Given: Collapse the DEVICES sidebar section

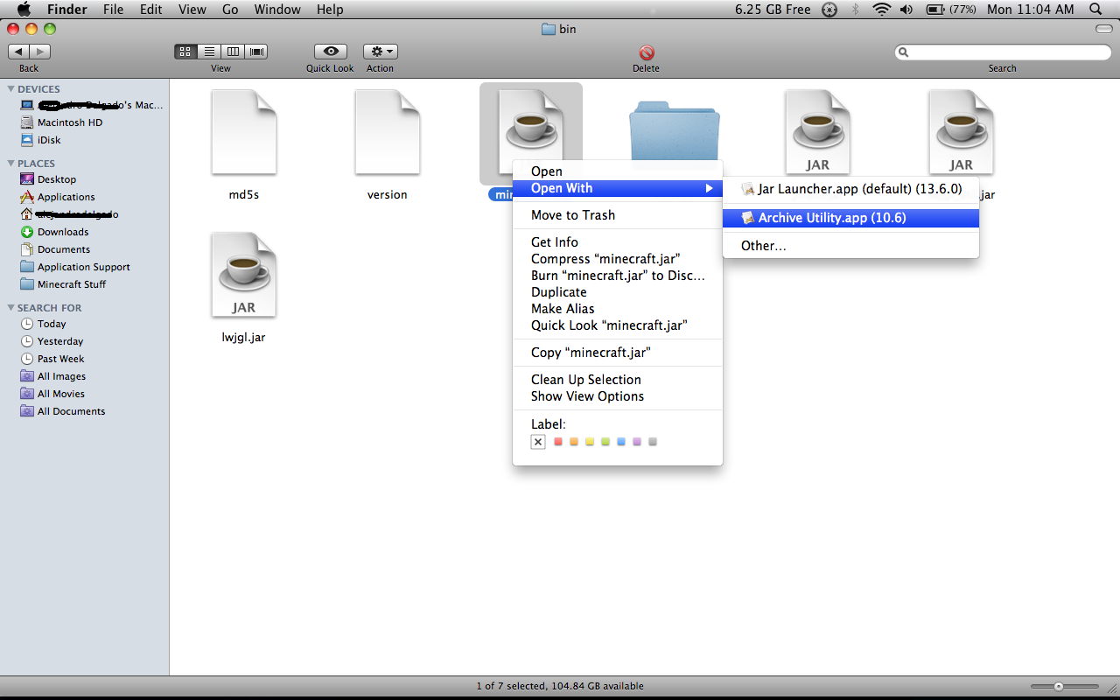Looking at the screenshot, I should click(x=10, y=89).
